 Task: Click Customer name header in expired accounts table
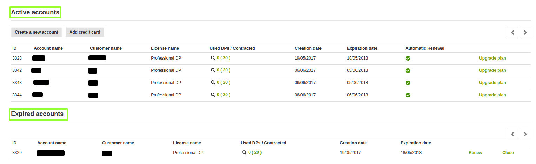pos(118,143)
